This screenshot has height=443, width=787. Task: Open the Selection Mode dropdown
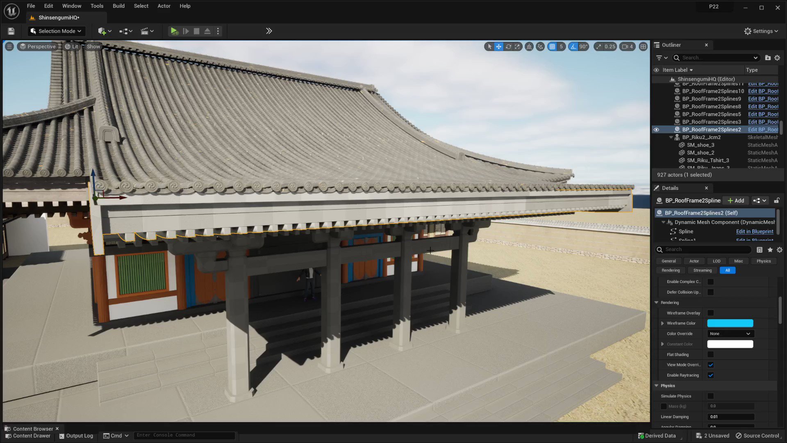click(56, 31)
